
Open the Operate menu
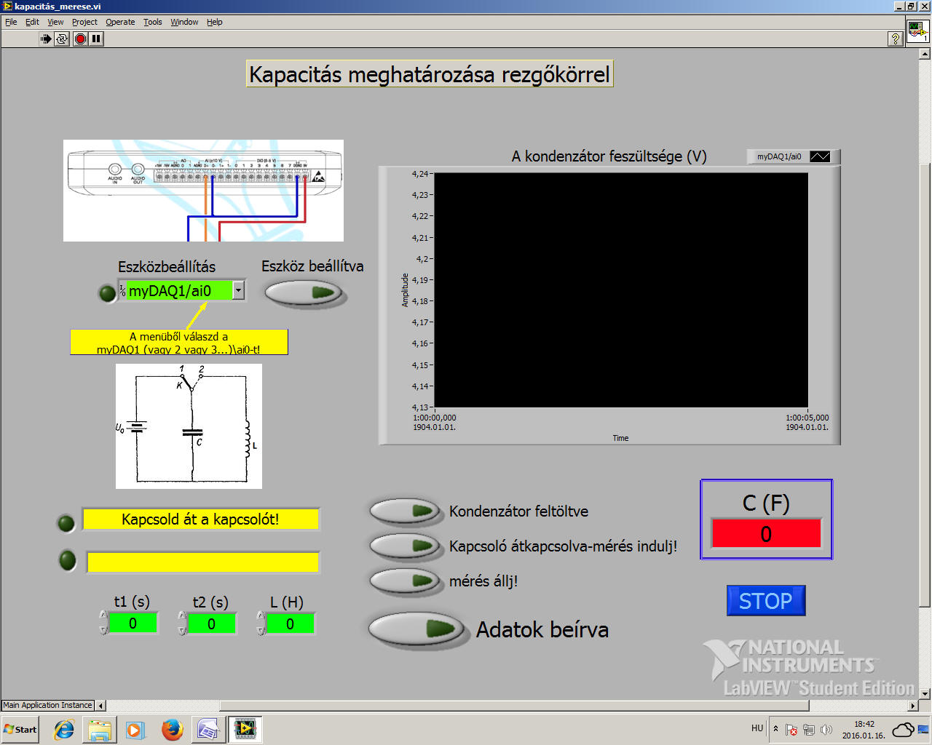tap(120, 22)
